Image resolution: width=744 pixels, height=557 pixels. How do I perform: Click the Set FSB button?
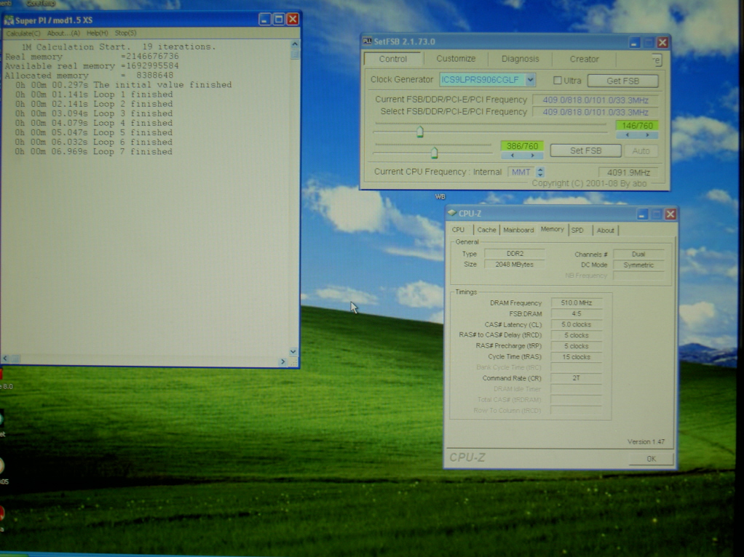(x=585, y=151)
